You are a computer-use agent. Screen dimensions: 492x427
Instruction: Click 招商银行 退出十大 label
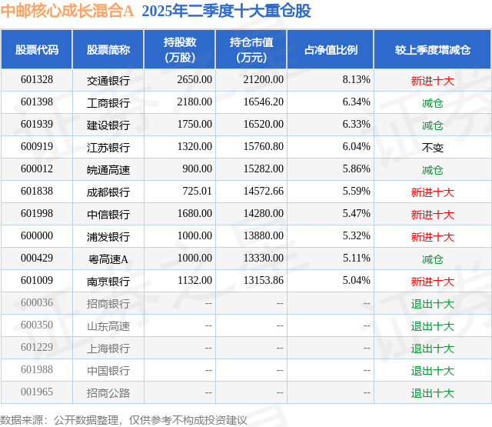pyautogui.click(x=433, y=304)
